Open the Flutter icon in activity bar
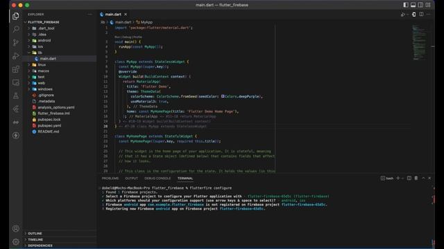 (x=16, y=109)
